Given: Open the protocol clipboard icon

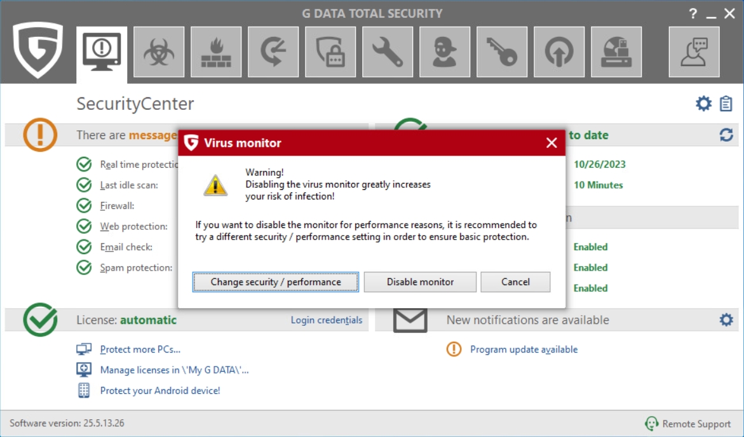Looking at the screenshot, I should coord(726,104).
